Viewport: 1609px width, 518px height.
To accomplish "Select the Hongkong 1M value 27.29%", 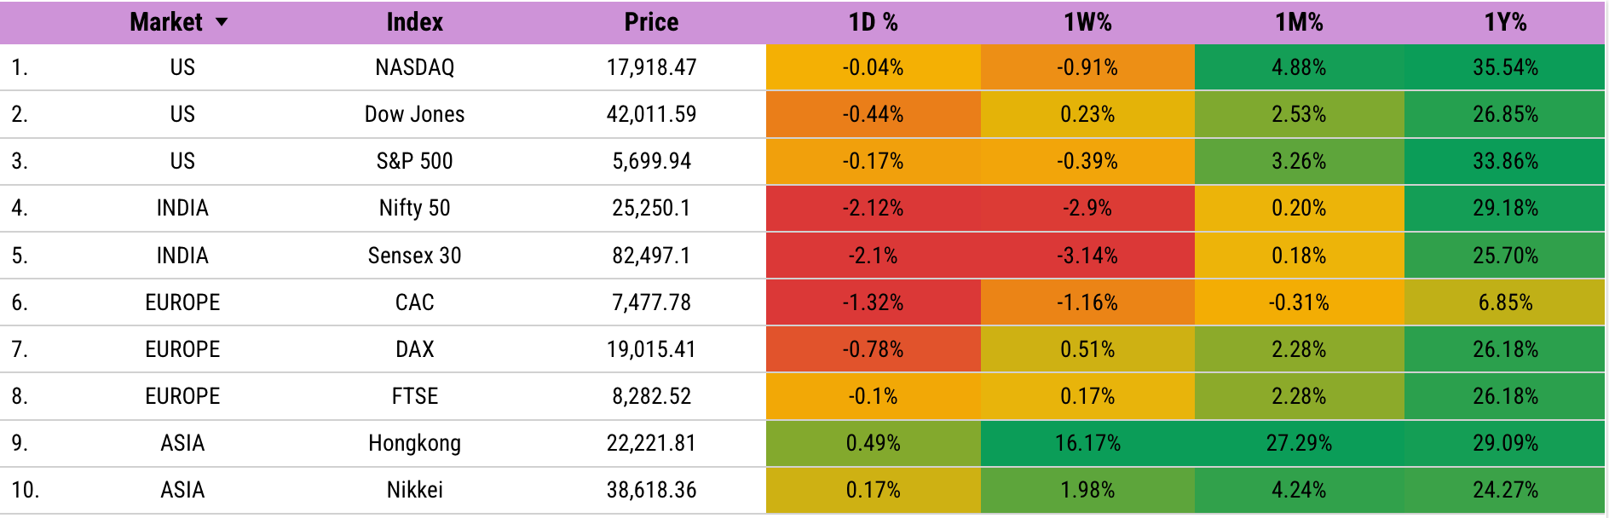I will pos(1299,443).
